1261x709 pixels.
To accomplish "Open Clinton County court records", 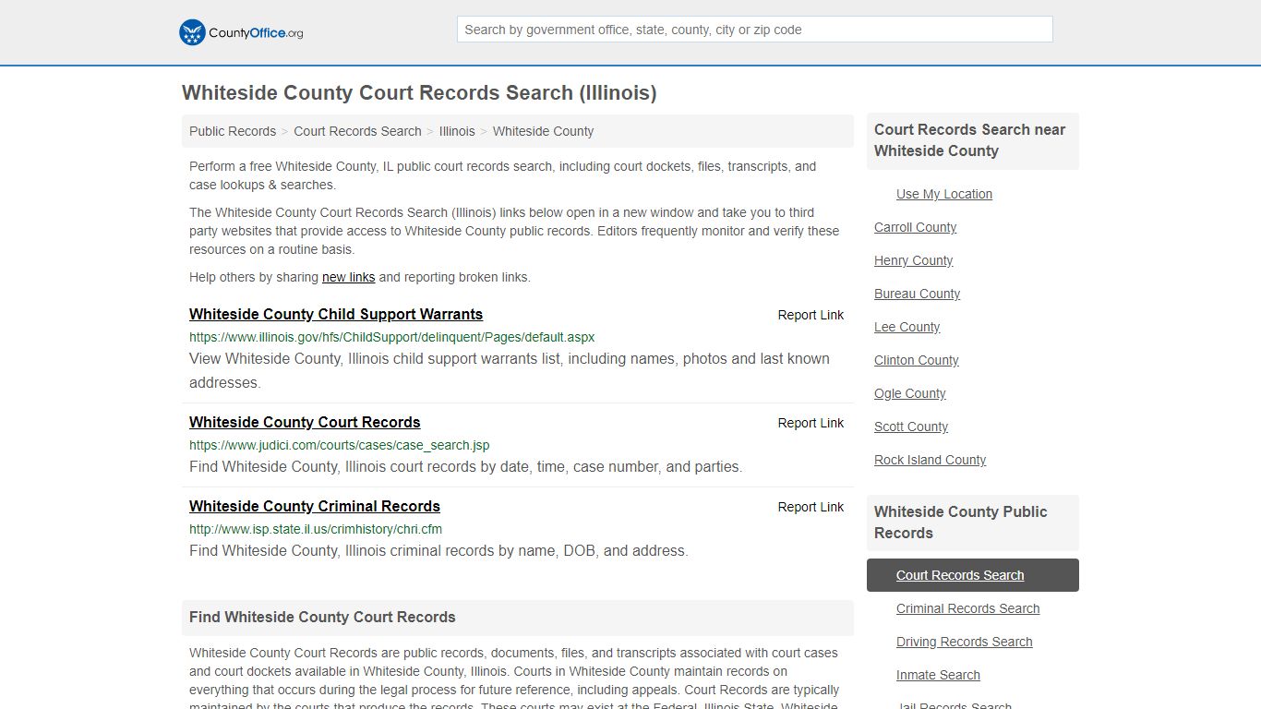I will tap(916, 360).
